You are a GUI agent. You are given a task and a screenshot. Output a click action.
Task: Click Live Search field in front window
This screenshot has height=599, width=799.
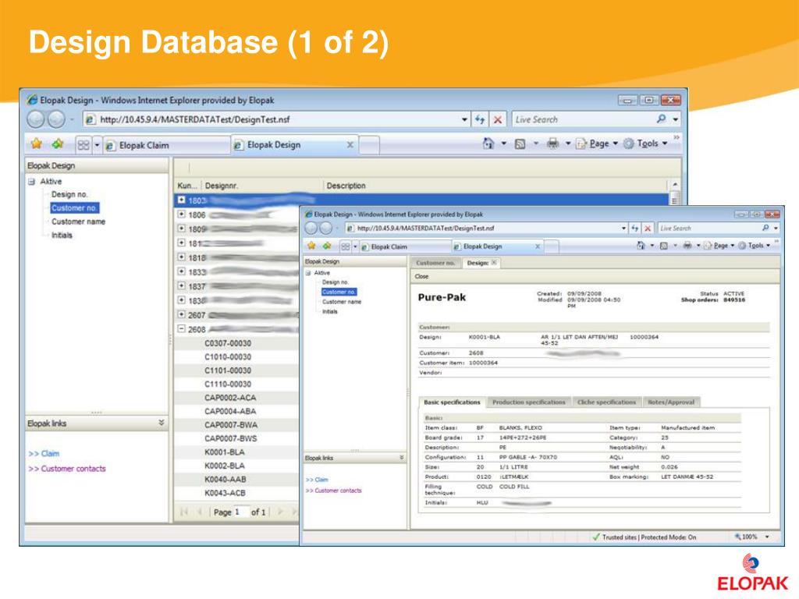709,229
